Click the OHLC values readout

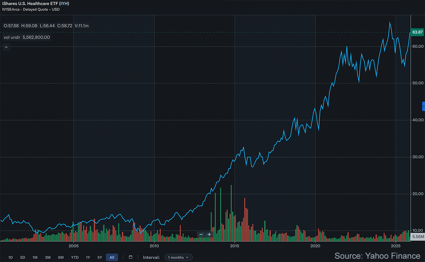pos(46,26)
